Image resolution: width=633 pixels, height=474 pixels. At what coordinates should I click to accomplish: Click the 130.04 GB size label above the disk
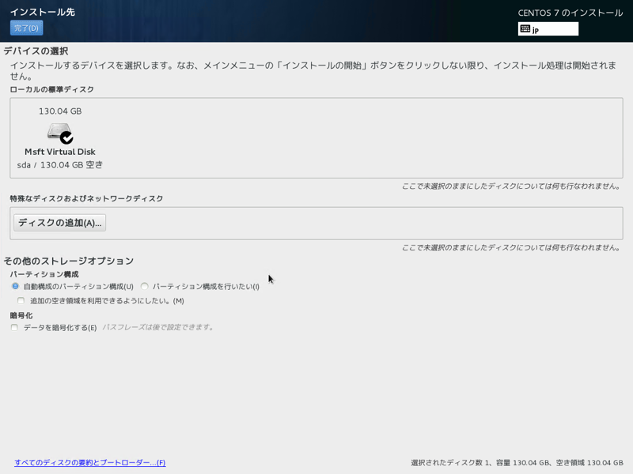point(60,111)
